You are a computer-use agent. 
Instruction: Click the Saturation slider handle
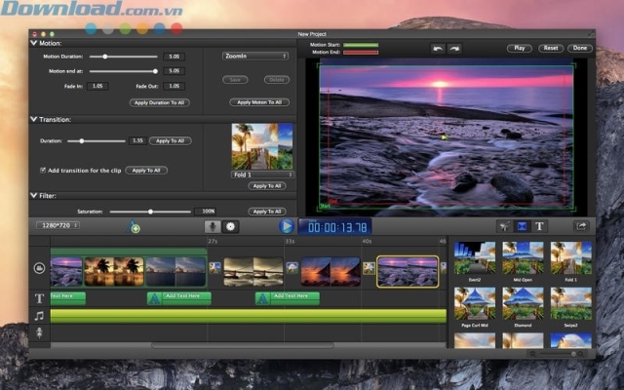coord(150,212)
